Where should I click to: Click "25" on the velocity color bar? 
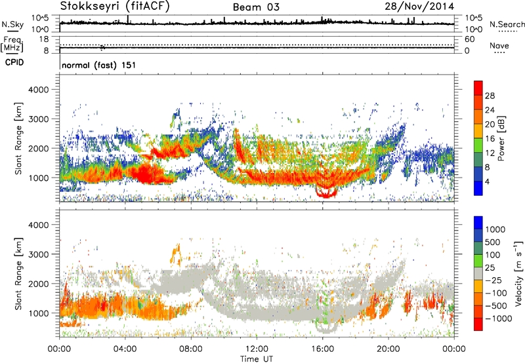[x=490, y=268]
